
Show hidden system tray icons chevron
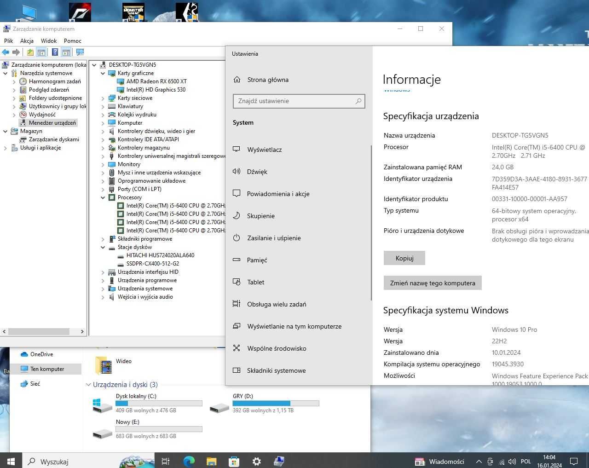pyautogui.click(x=479, y=462)
